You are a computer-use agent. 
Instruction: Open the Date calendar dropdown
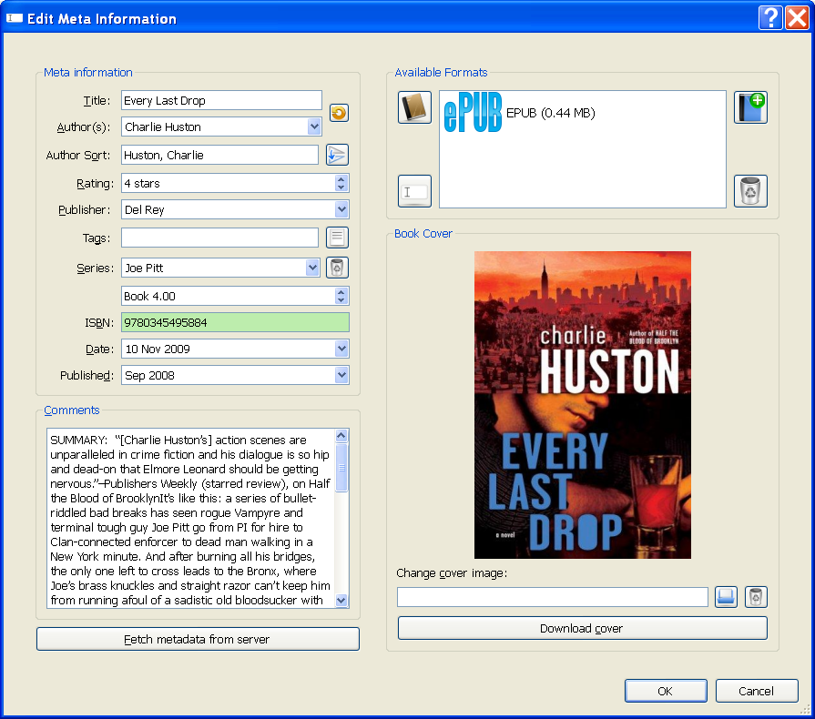(341, 349)
